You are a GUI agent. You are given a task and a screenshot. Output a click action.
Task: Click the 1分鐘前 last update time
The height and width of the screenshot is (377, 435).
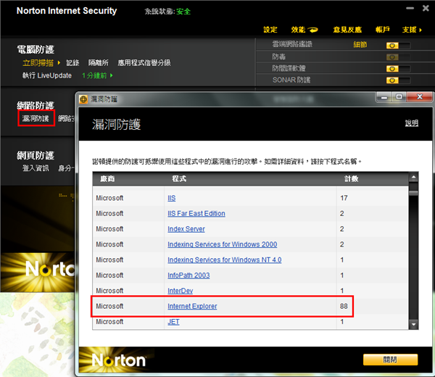[94, 75]
